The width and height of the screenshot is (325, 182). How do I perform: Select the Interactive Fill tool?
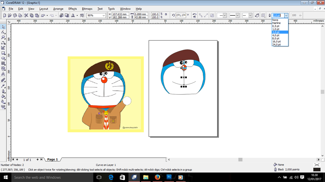[x=3, y=102]
